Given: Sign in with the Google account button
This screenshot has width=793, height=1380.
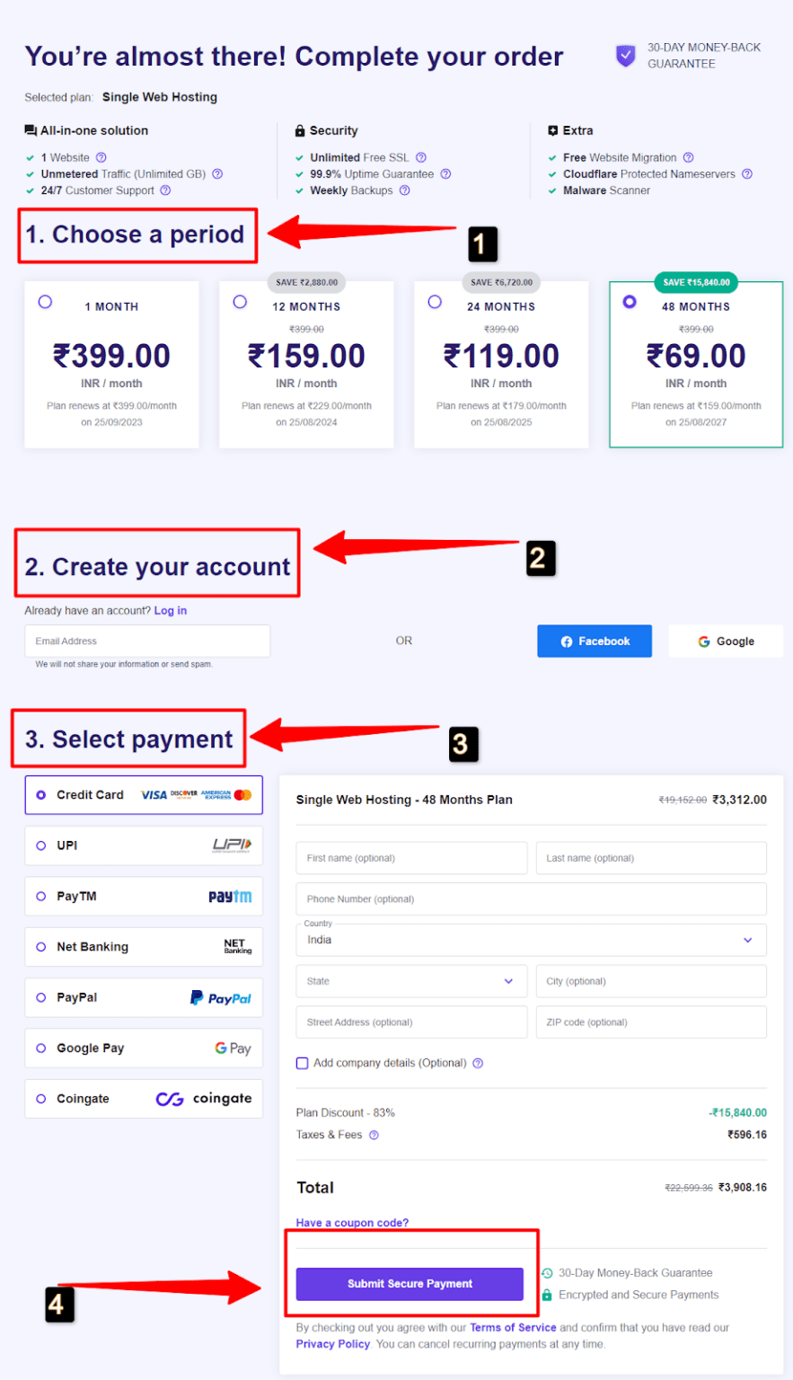Looking at the screenshot, I should click(x=725, y=641).
